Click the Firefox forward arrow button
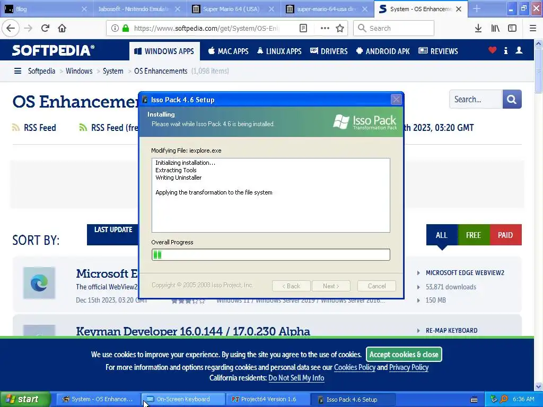543x407 pixels. (x=28, y=28)
